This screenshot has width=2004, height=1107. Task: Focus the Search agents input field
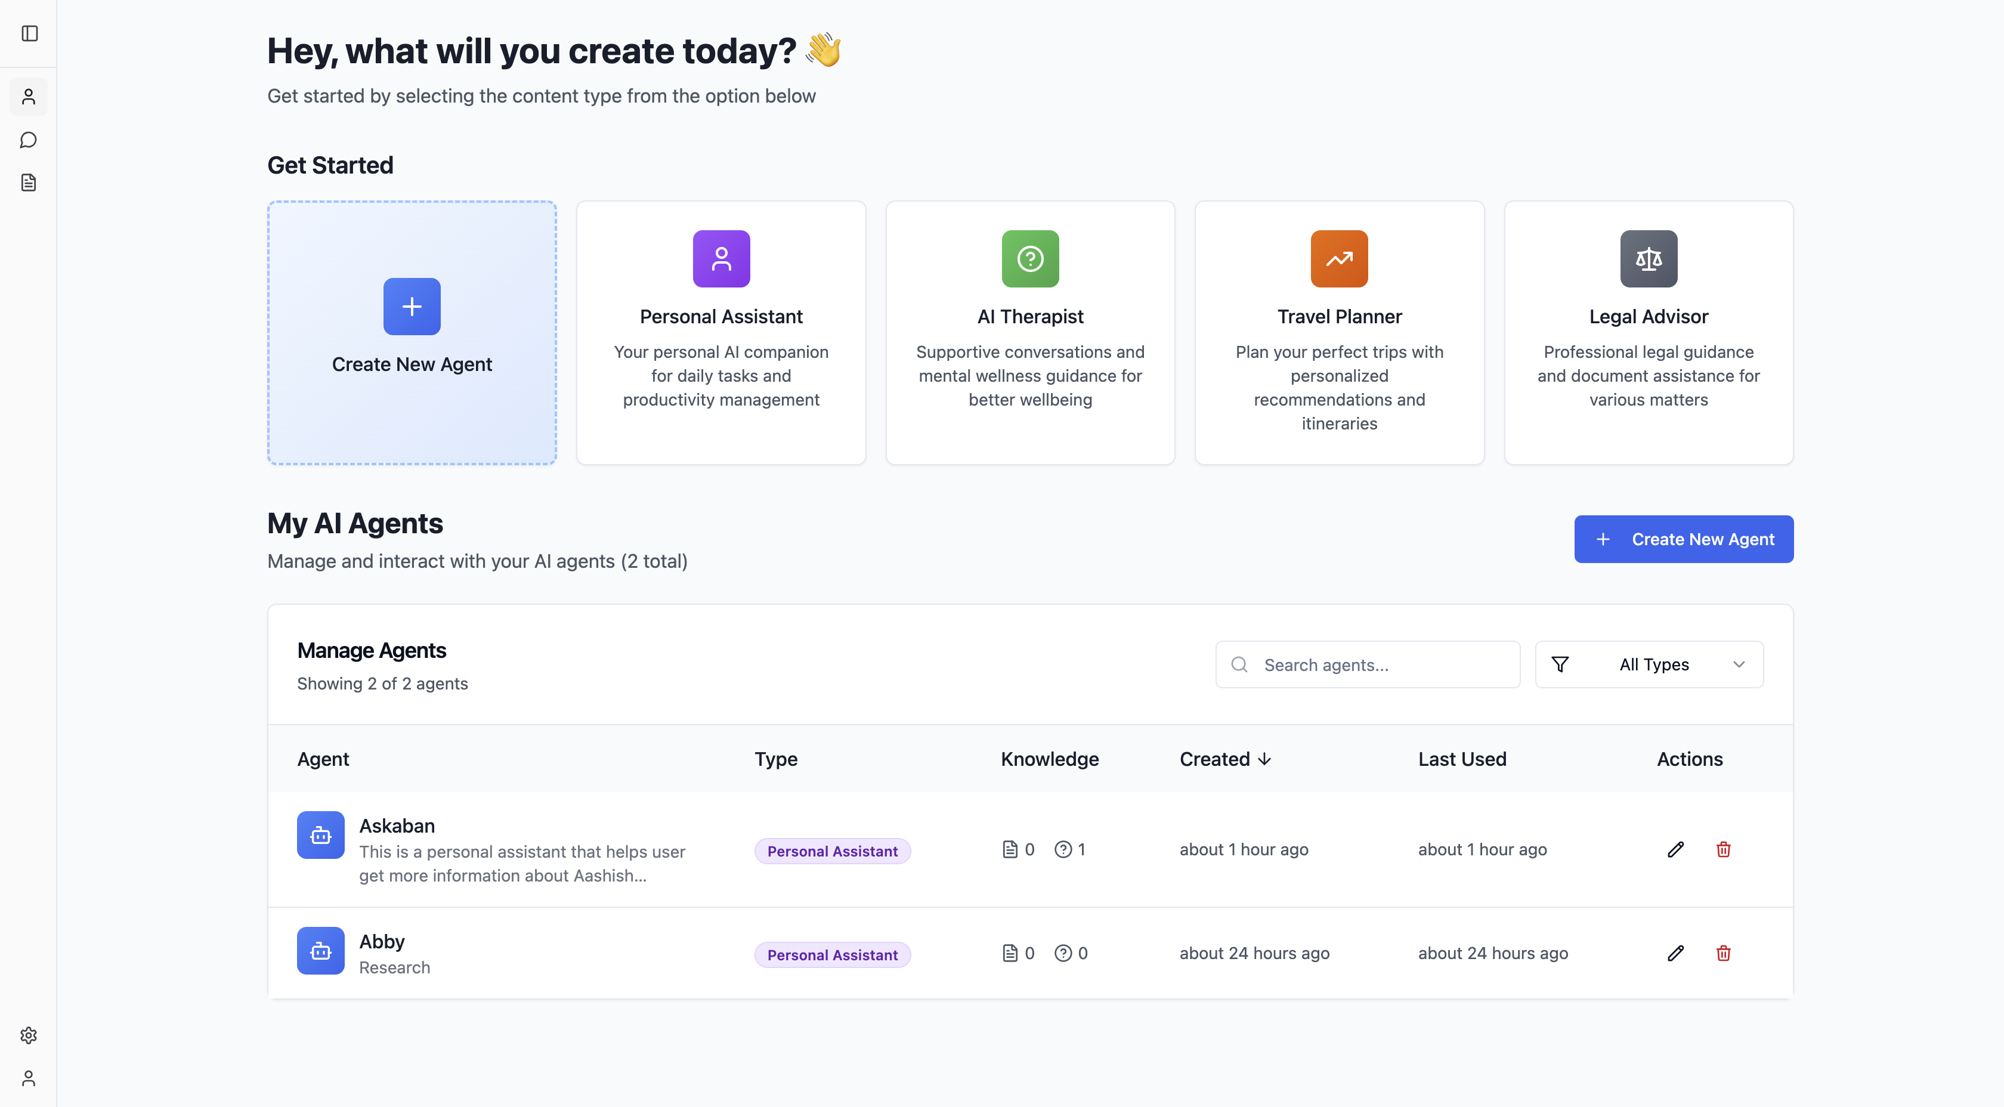point(1367,664)
